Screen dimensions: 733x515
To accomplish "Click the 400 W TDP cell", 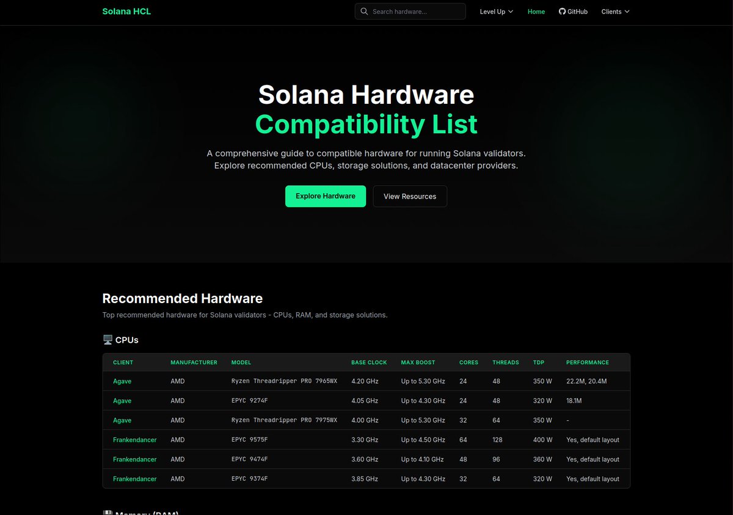I will (542, 440).
